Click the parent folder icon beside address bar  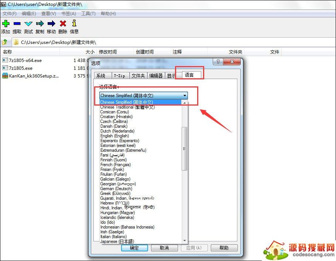point(4,42)
